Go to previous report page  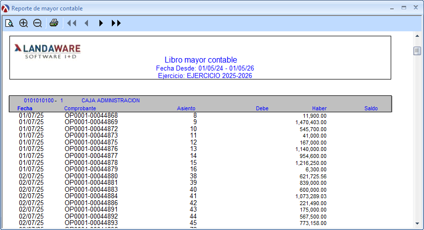pyautogui.click(x=86, y=23)
